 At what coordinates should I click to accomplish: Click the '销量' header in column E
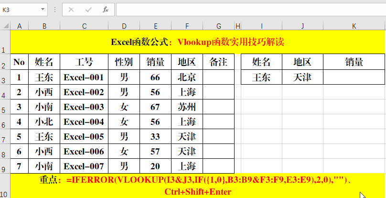point(156,62)
